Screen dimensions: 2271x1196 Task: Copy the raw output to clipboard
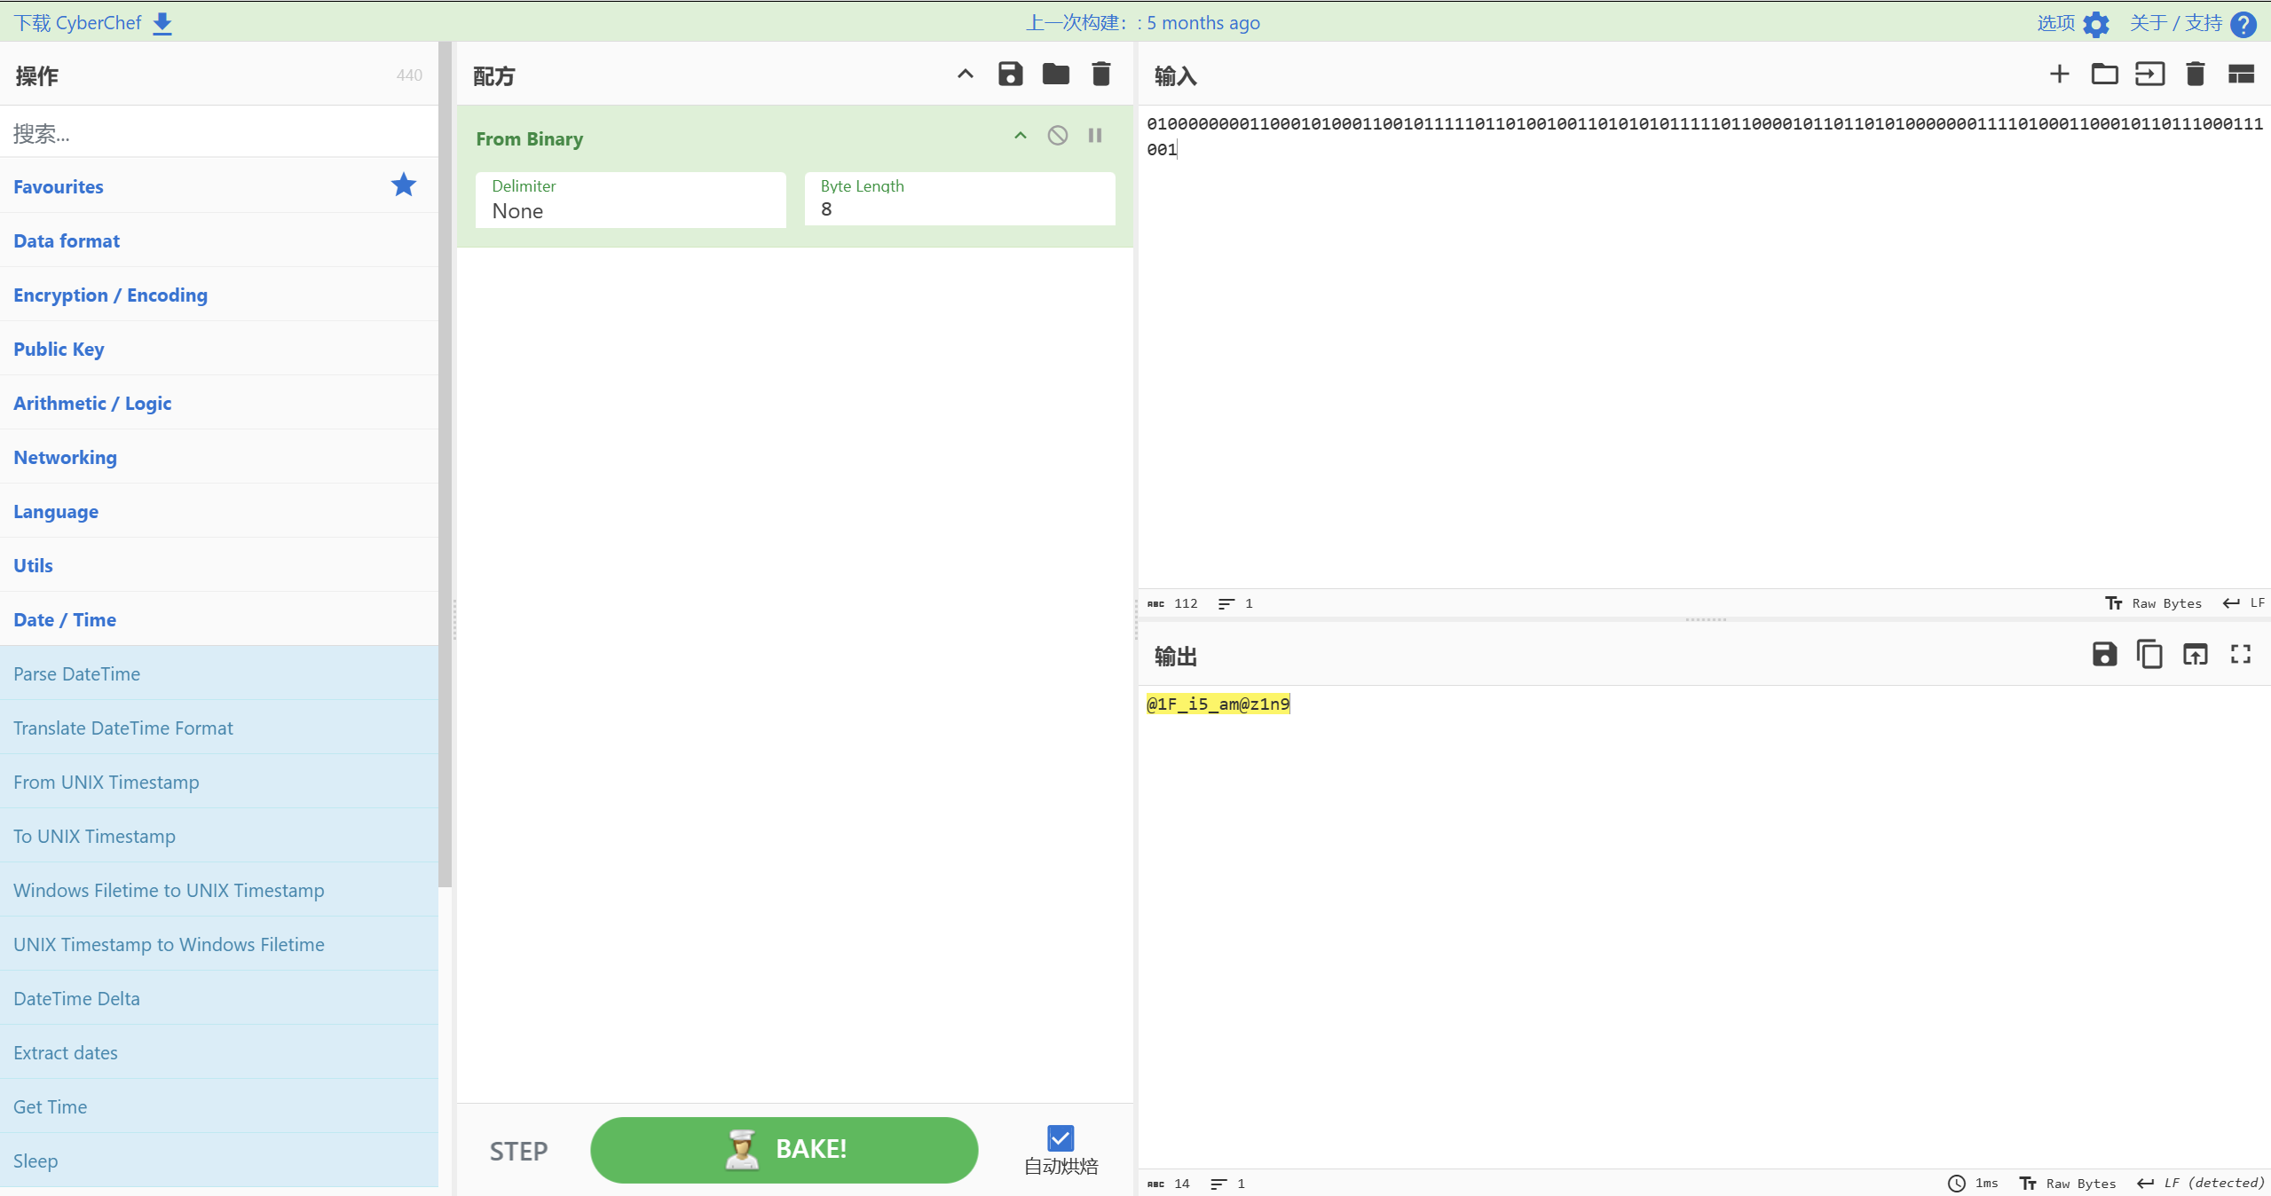click(2149, 655)
